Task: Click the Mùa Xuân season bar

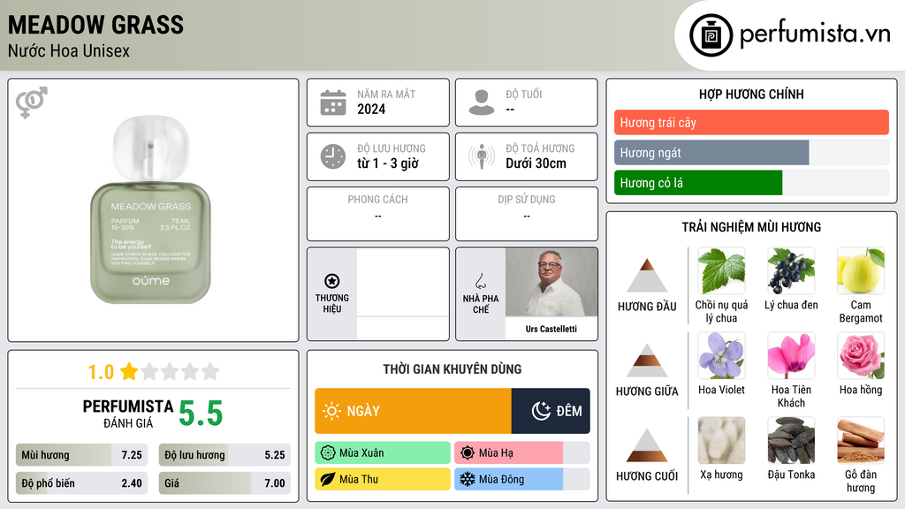Action: 383,453
